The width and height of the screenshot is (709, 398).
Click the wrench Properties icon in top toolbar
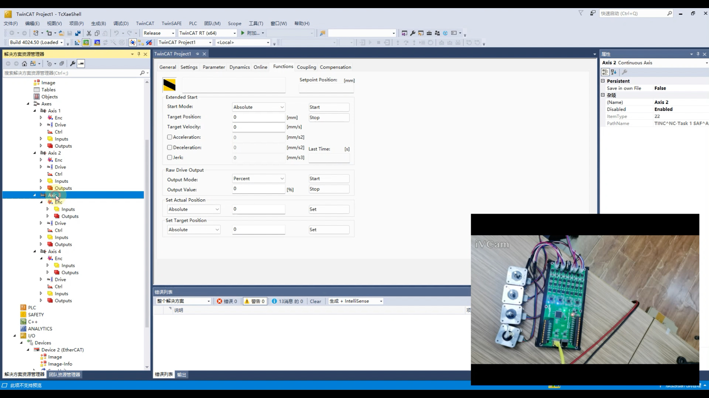413,33
